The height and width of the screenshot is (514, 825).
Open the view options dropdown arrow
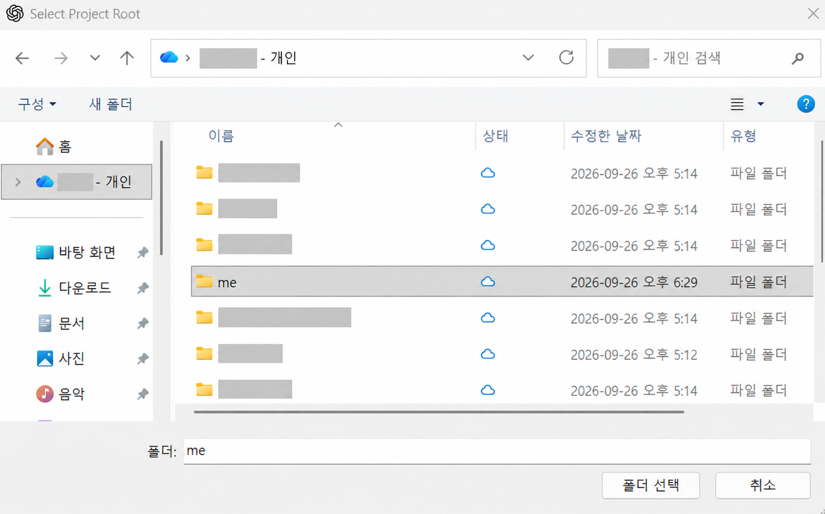[761, 104]
